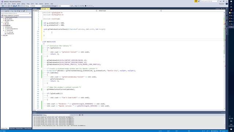Close the Output panel
The image size is (234, 132).
[224, 113]
